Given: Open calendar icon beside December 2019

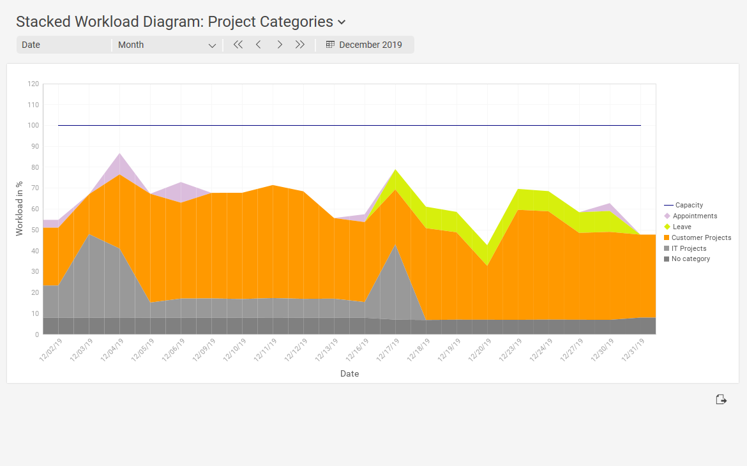Looking at the screenshot, I should [x=330, y=45].
